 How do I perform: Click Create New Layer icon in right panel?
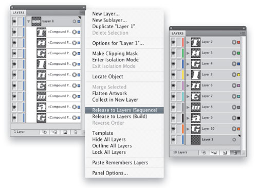(225, 152)
